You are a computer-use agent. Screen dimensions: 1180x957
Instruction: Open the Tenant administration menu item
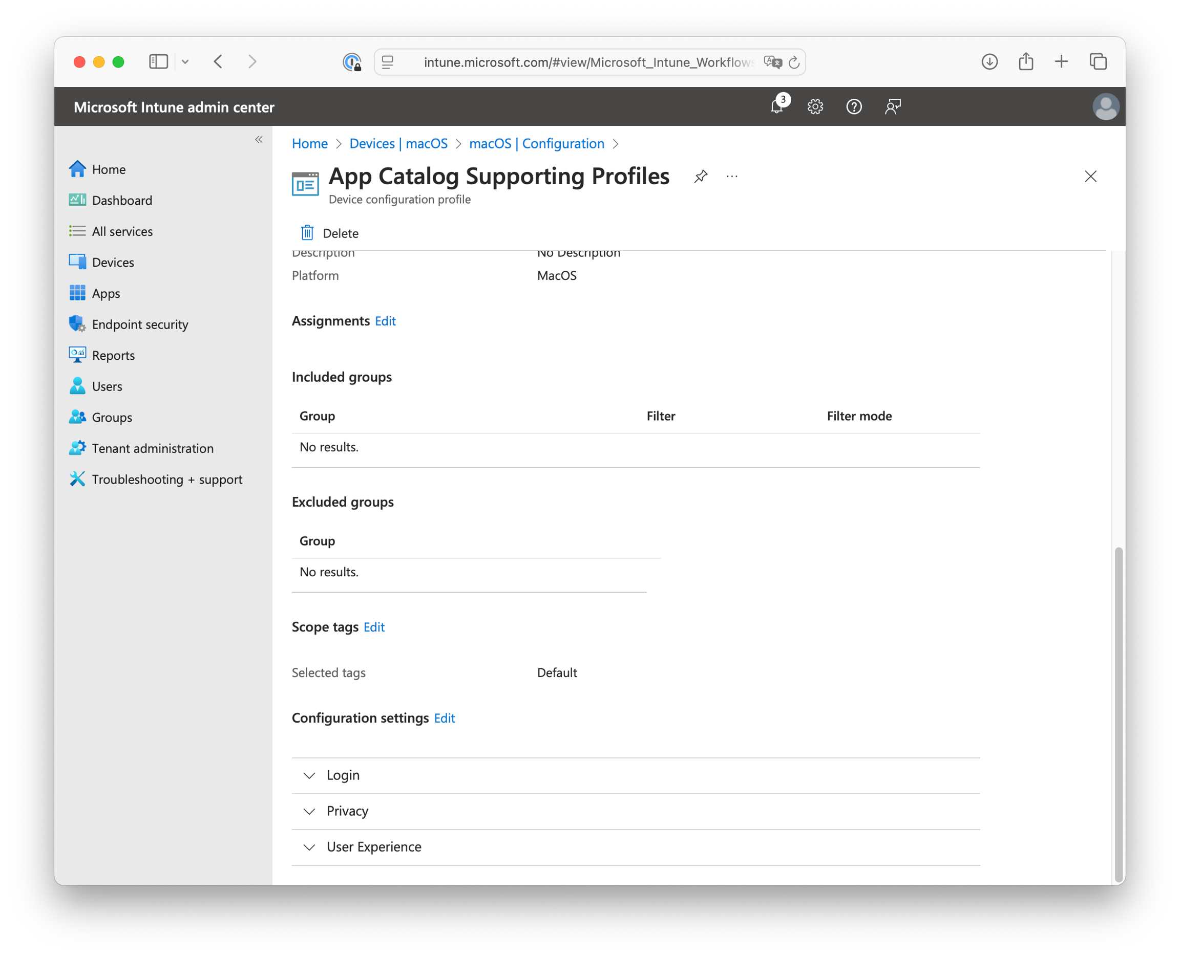point(152,448)
